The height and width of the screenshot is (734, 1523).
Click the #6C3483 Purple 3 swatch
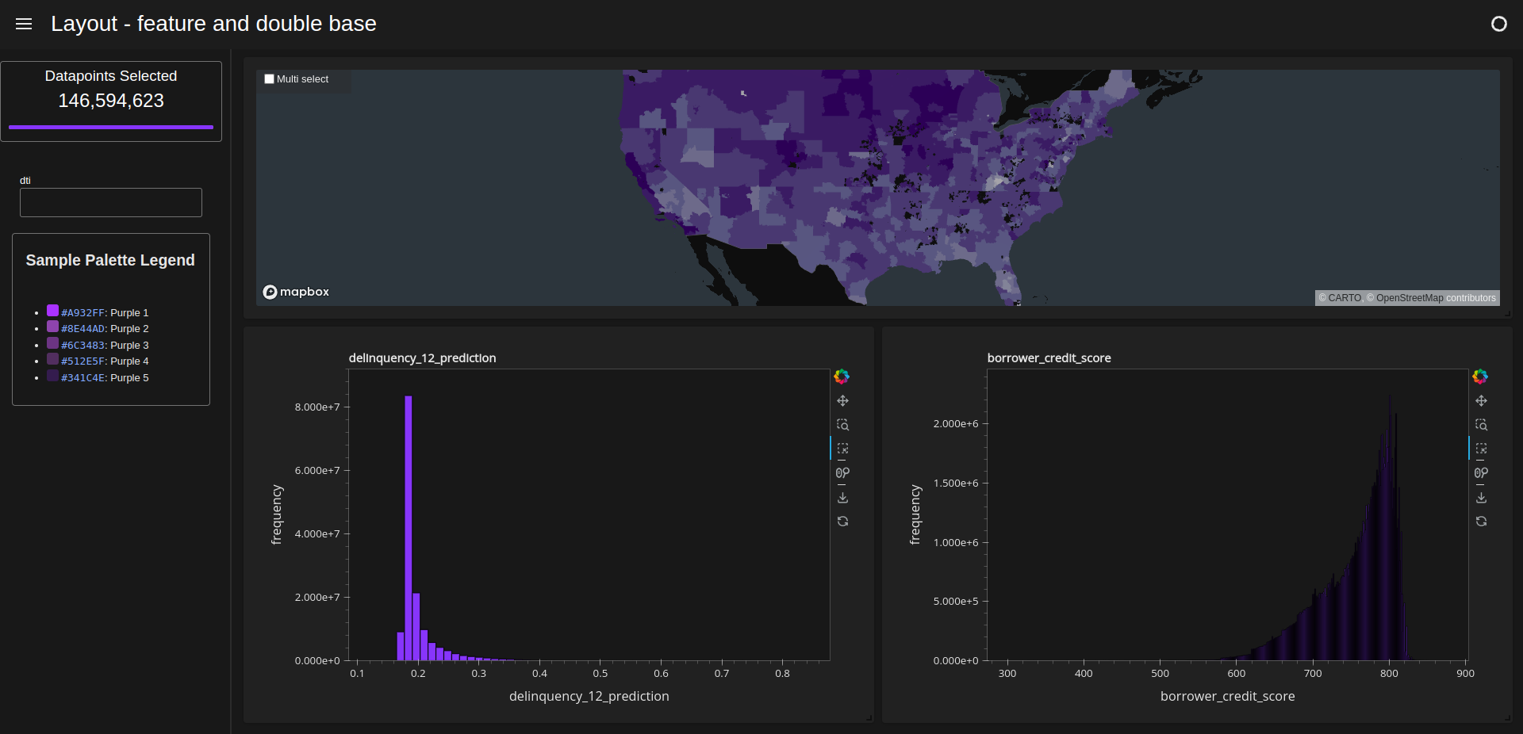coord(52,343)
